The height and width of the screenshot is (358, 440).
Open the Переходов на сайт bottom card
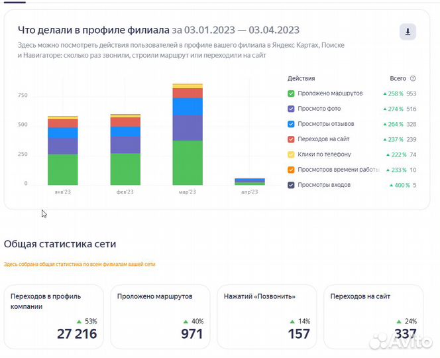click(x=374, y=316)
